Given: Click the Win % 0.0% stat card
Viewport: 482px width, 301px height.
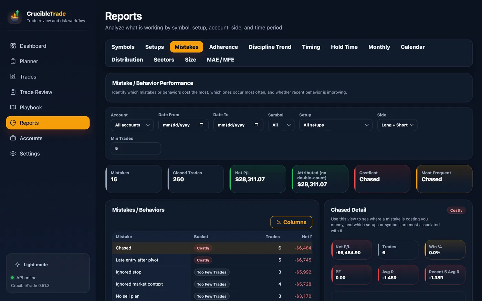Looking at the screenshot, I should [445, 249].
